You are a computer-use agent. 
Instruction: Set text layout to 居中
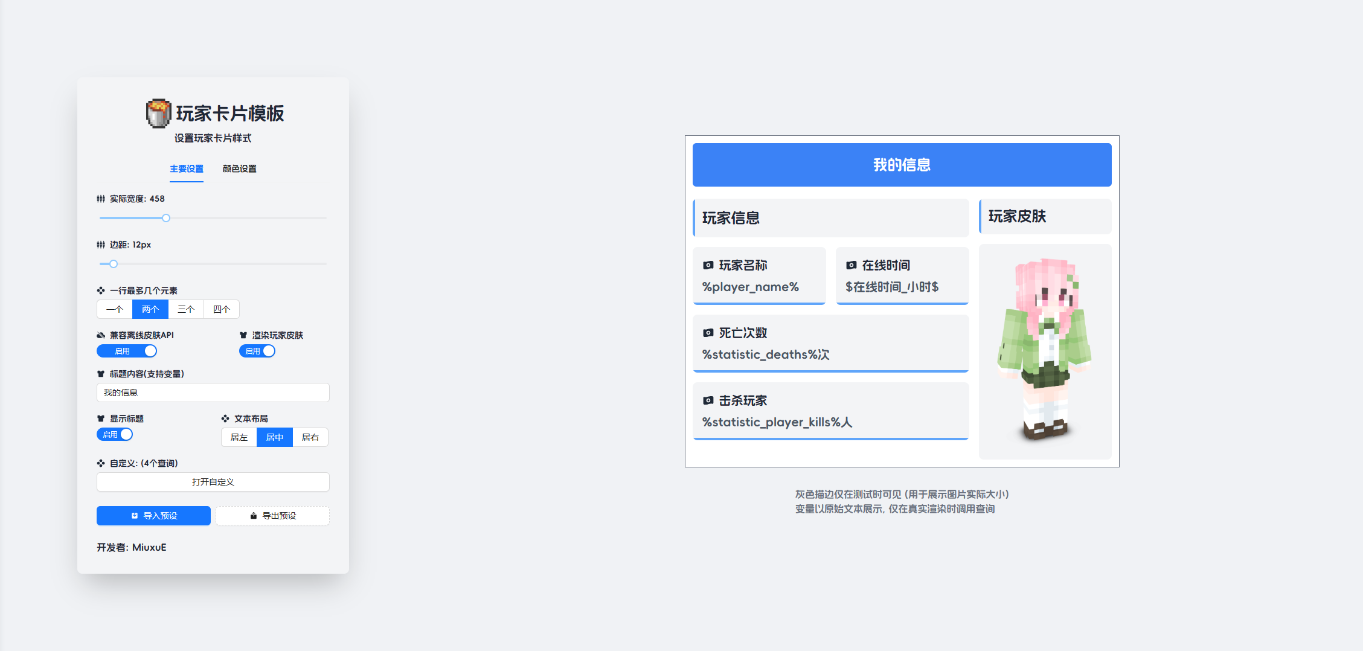click(275, 437)
